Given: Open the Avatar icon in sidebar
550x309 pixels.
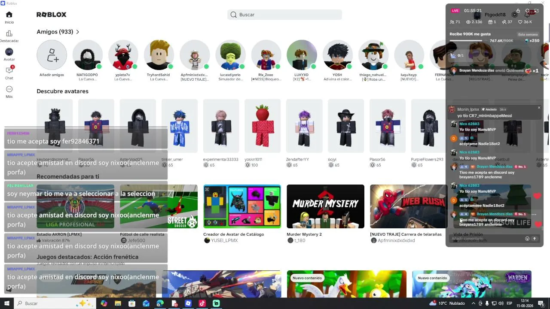Looking at the screenshot, I should [x=9, y=52].
